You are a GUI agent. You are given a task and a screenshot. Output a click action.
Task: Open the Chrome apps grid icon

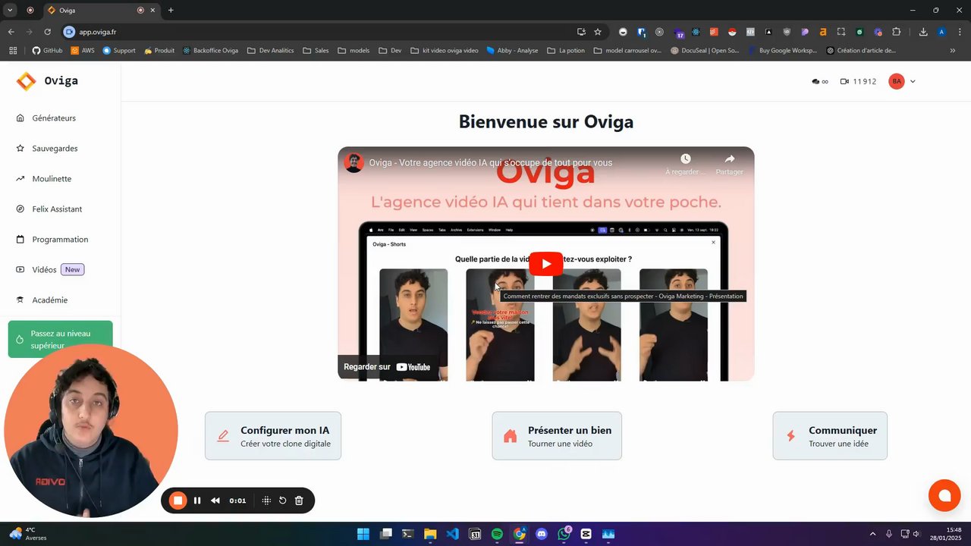point(13,51)
